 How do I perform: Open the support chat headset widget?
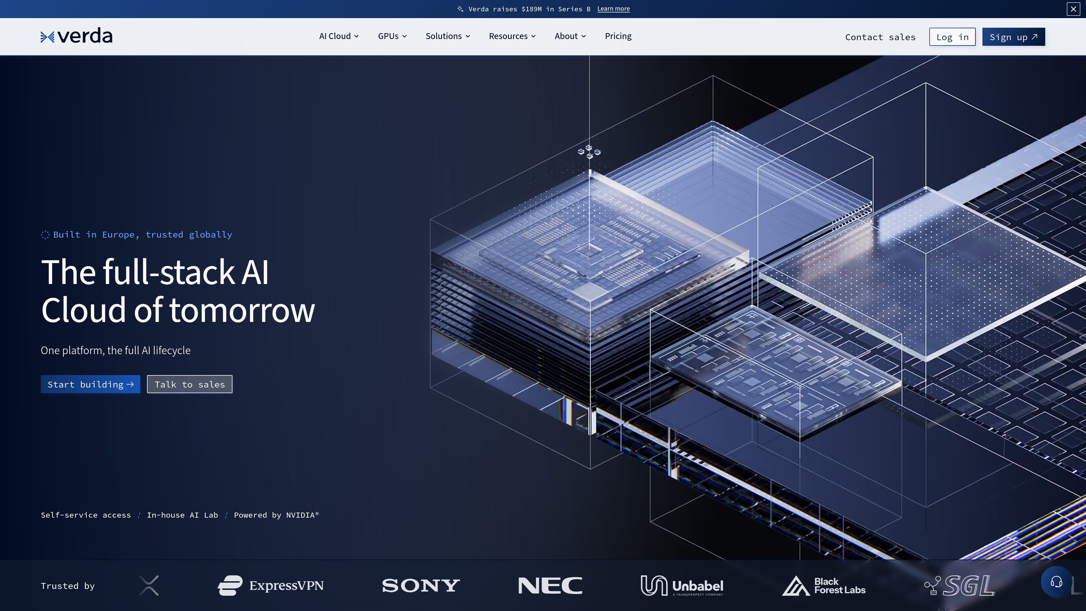click(x=1056, y=582)
